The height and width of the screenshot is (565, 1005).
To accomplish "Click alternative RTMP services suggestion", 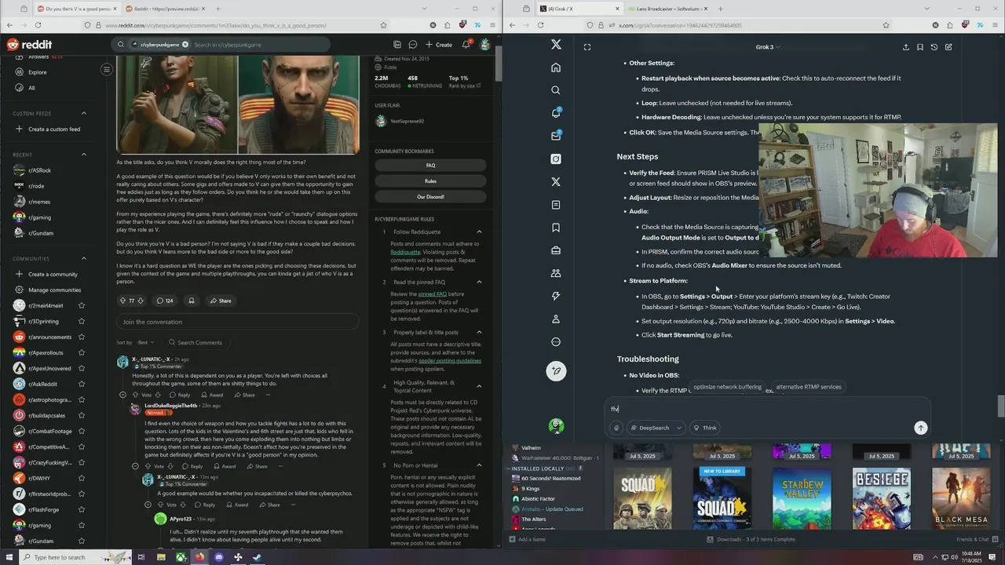I will coord(808,387).
